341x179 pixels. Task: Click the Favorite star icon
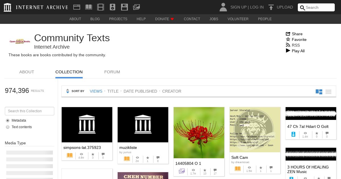[288, 39]
